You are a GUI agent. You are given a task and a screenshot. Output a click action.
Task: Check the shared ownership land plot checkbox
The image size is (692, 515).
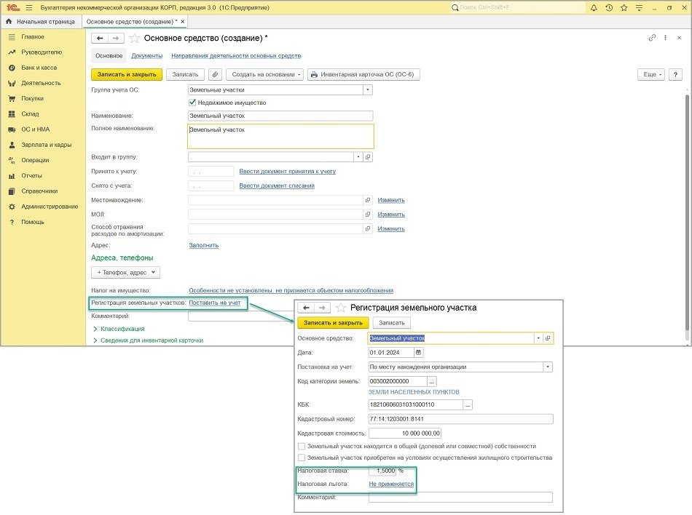pos(302,446)
